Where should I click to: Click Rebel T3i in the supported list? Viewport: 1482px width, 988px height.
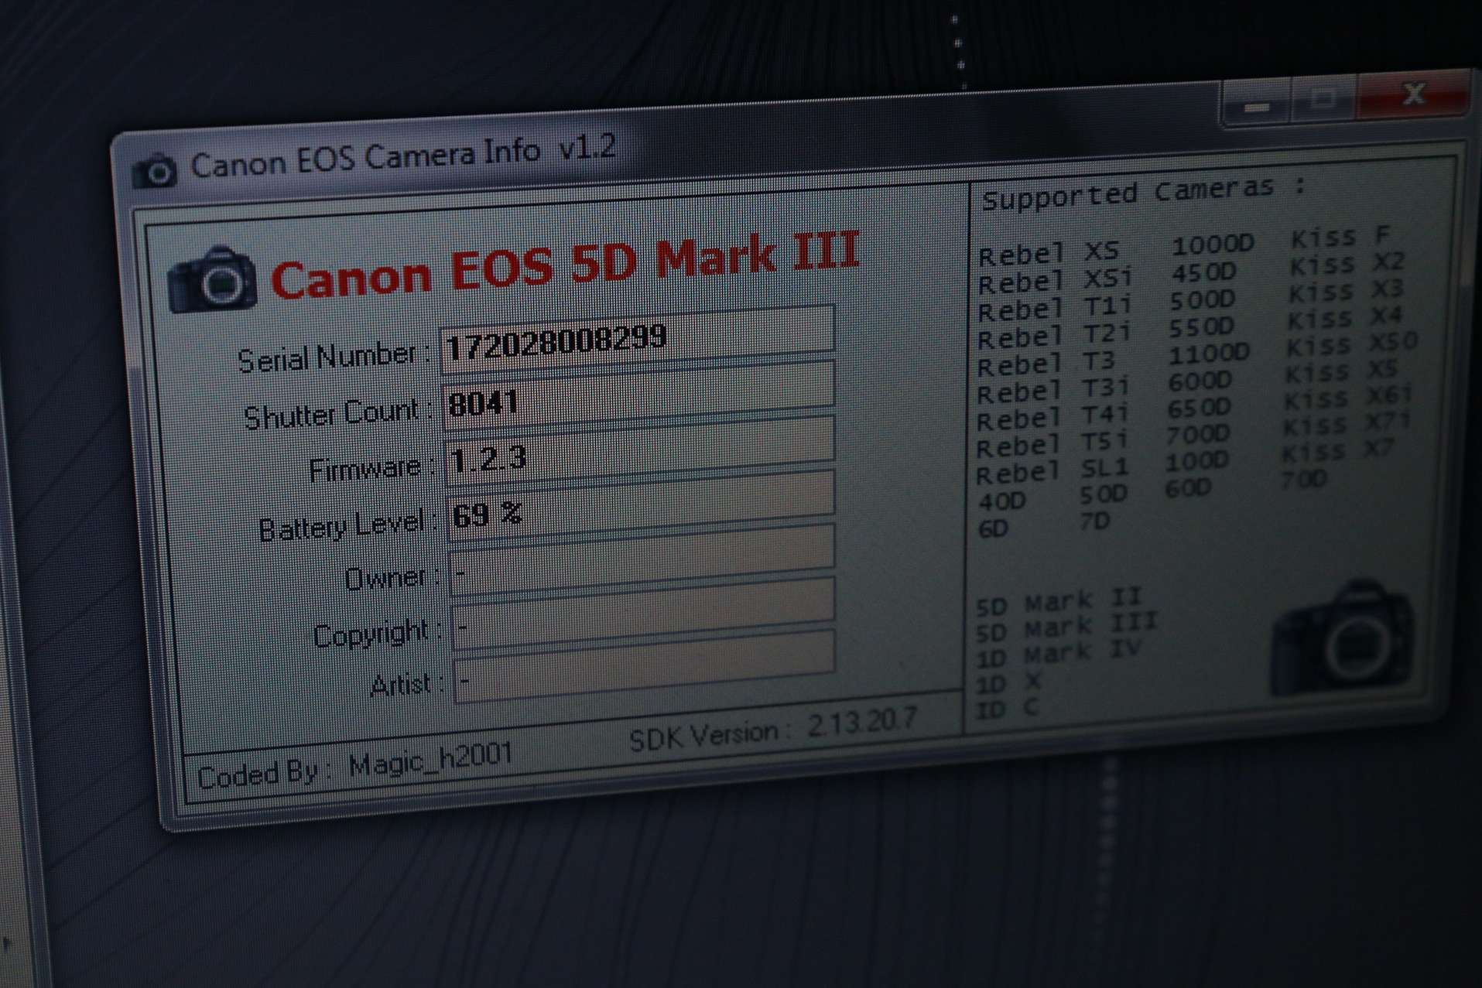(x=1052, y=390)
